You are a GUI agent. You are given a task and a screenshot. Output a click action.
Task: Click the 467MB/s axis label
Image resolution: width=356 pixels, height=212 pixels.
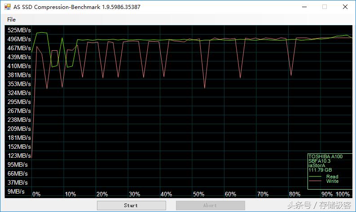click(x=19, y=48)
